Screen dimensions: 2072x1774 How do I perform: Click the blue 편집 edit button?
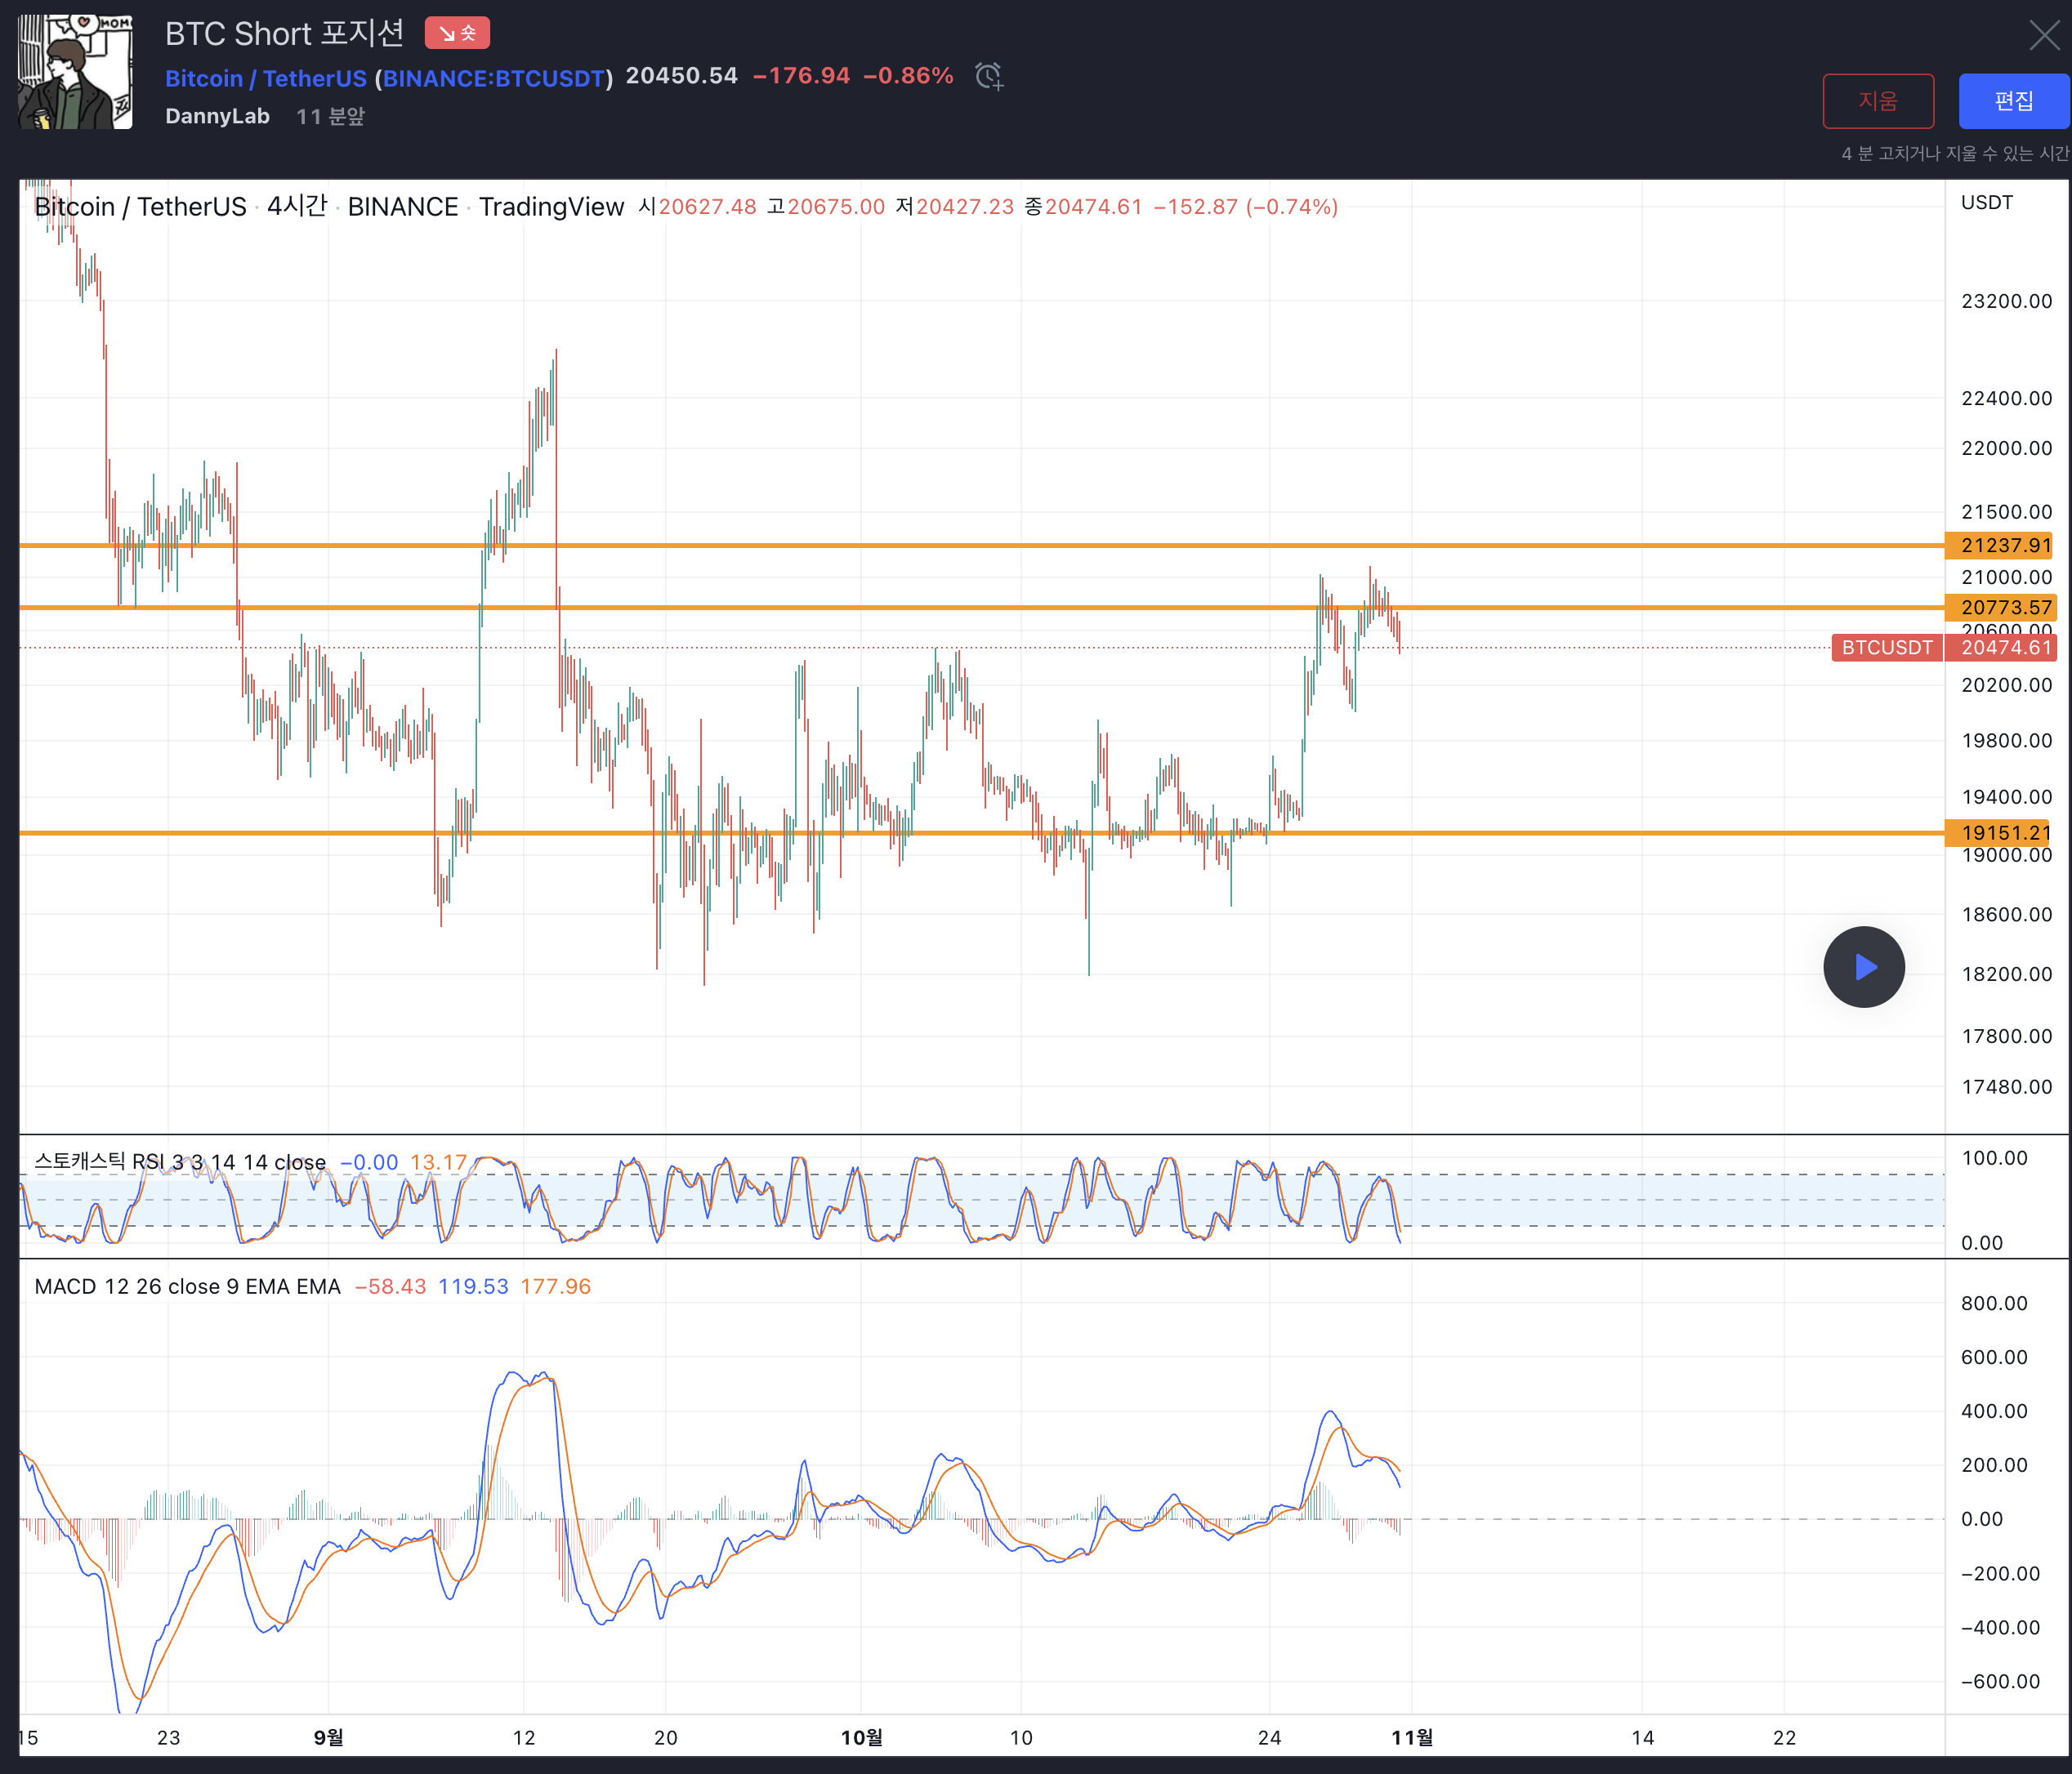(x=2013, y=101)
